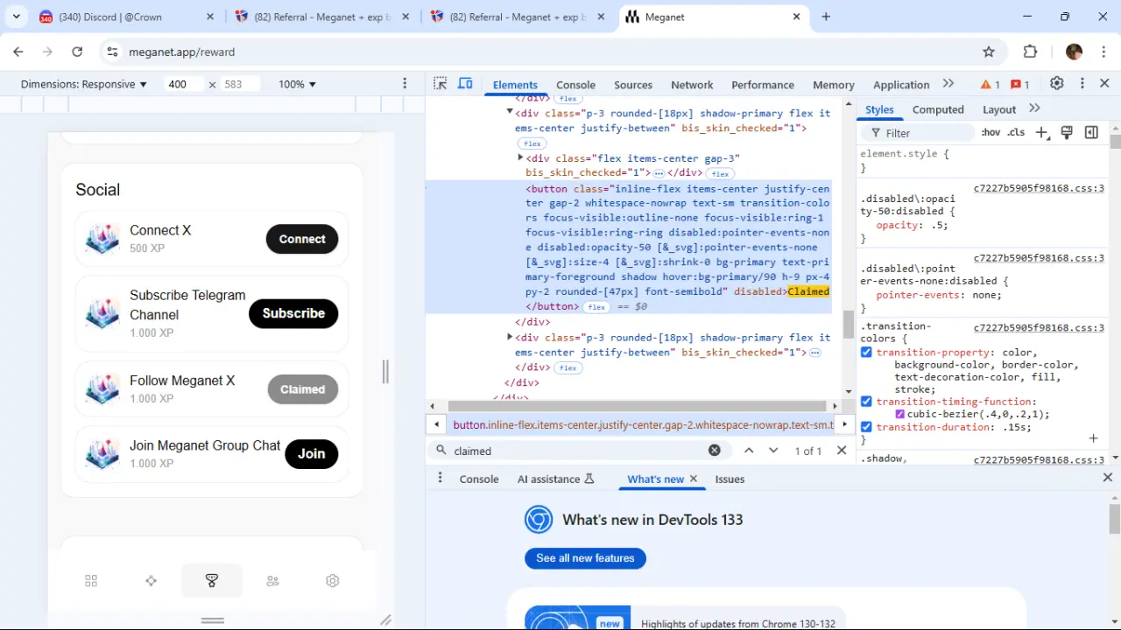Activate the inspect element picker icon
Viewport: 1121px width, 630px height.
(441, 84)
